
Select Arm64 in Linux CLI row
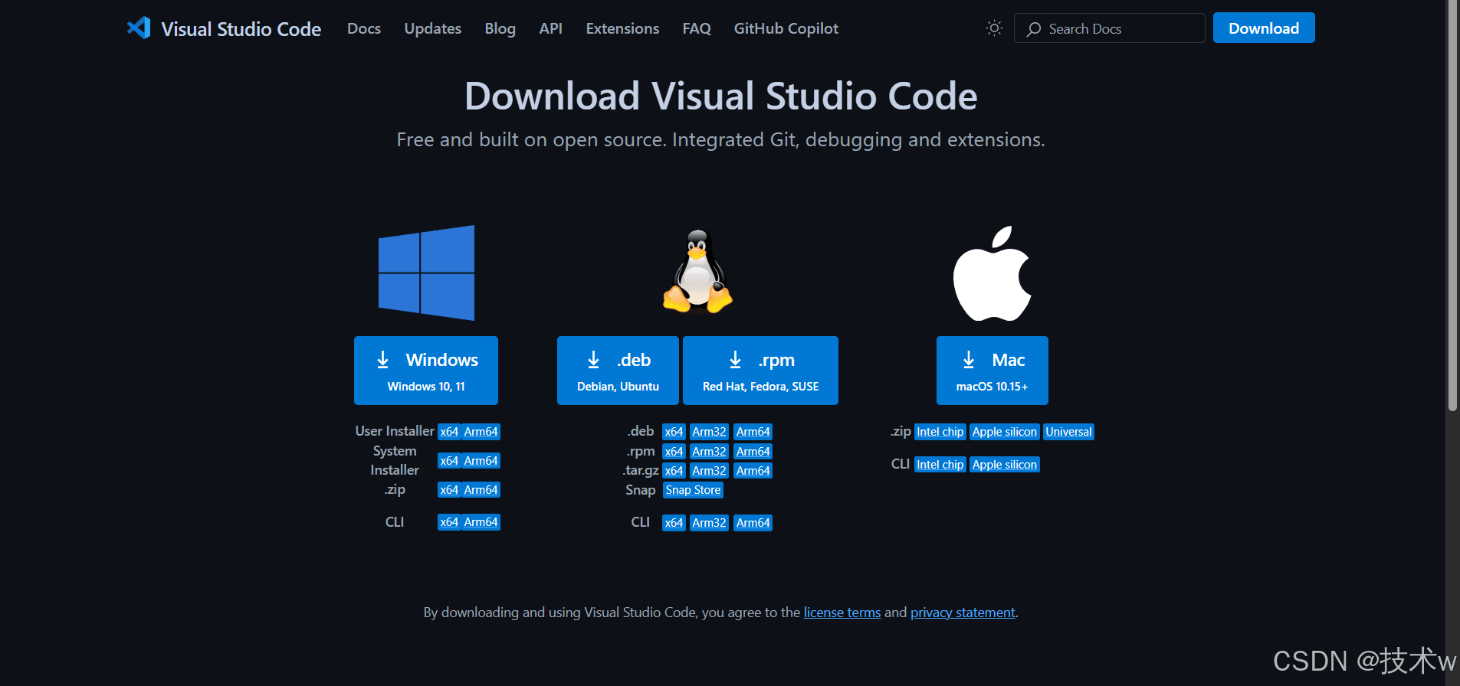[x=753, y=523]
